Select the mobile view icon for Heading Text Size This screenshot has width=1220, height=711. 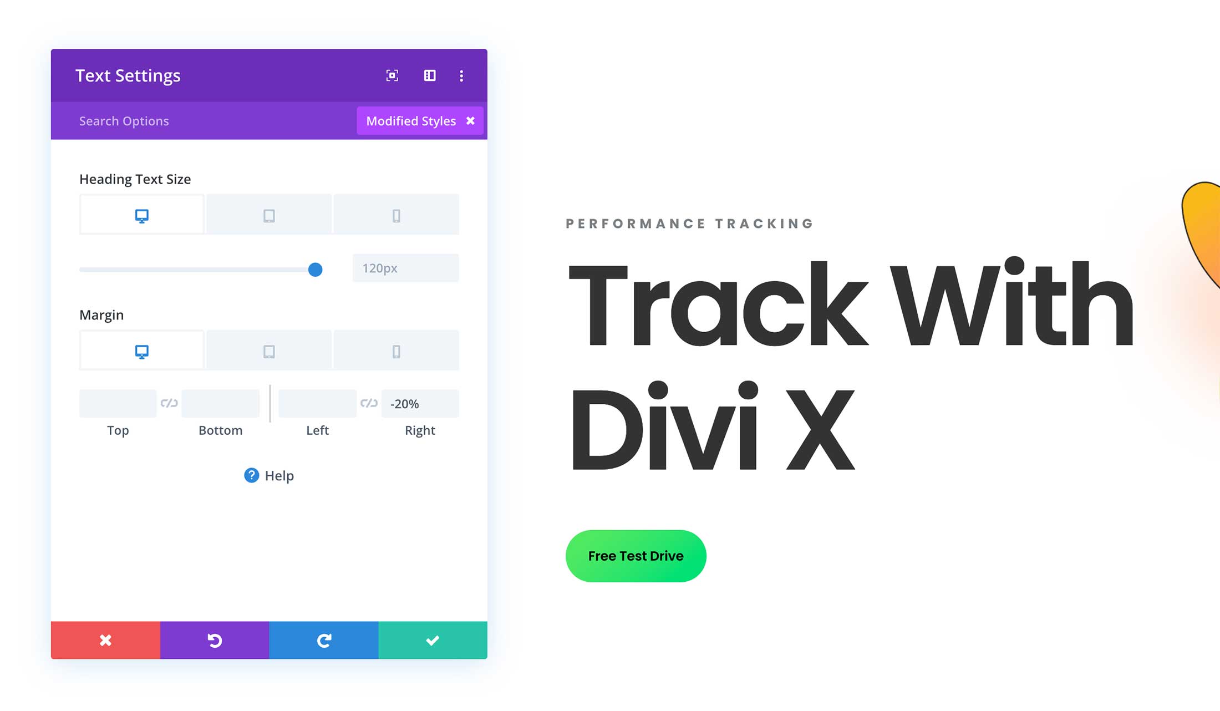[x=396, y=215]
